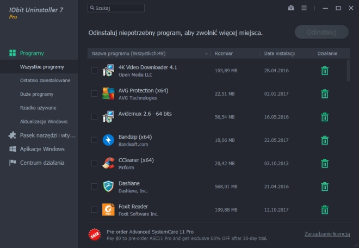Select the CCleaner (x64) checkbox
This screenshot has height=248, width=359.
tap(95, 163)
